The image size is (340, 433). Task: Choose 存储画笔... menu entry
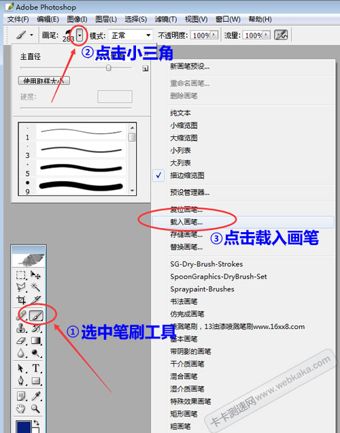click(x=186, y=234)
